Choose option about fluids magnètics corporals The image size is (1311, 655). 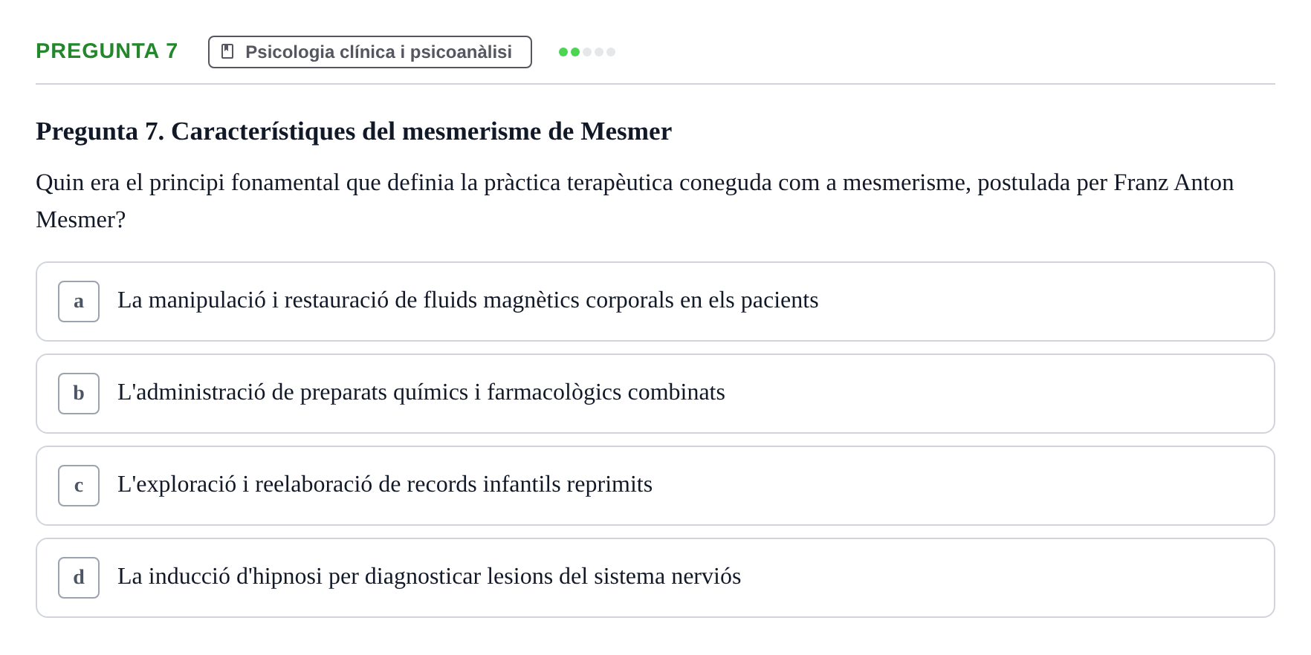(x=468, y=300)
